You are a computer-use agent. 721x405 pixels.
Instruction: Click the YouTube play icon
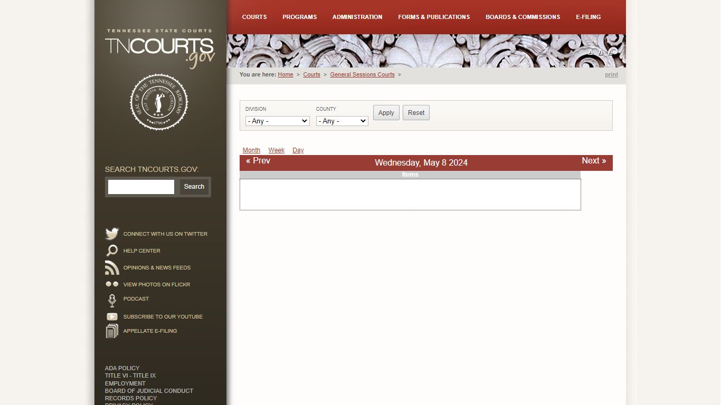[112, 316]
